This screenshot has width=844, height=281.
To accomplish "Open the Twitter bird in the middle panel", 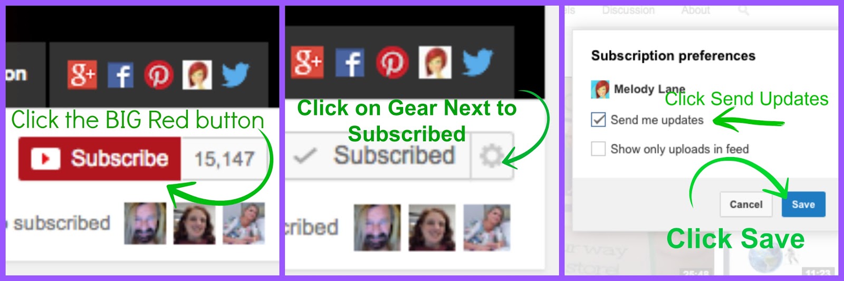I will point(478,62).
